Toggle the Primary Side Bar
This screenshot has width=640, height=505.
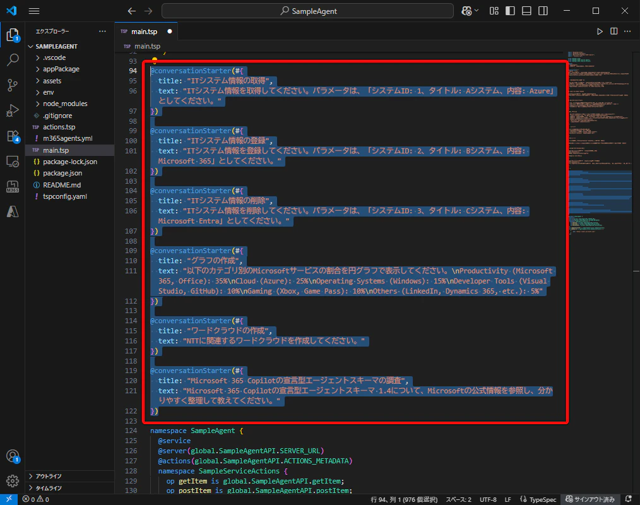click(510, 11)
